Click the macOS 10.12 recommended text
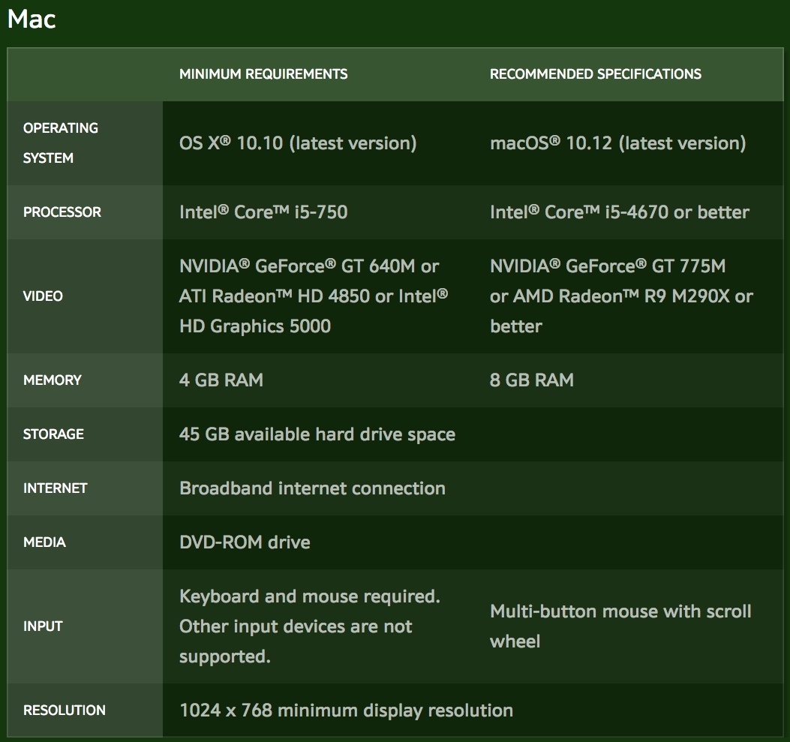790x742 pixels. coord(617,143)
